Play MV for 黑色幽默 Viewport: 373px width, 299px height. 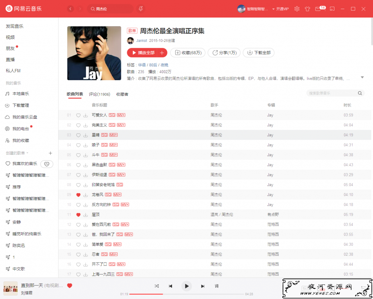121,165
